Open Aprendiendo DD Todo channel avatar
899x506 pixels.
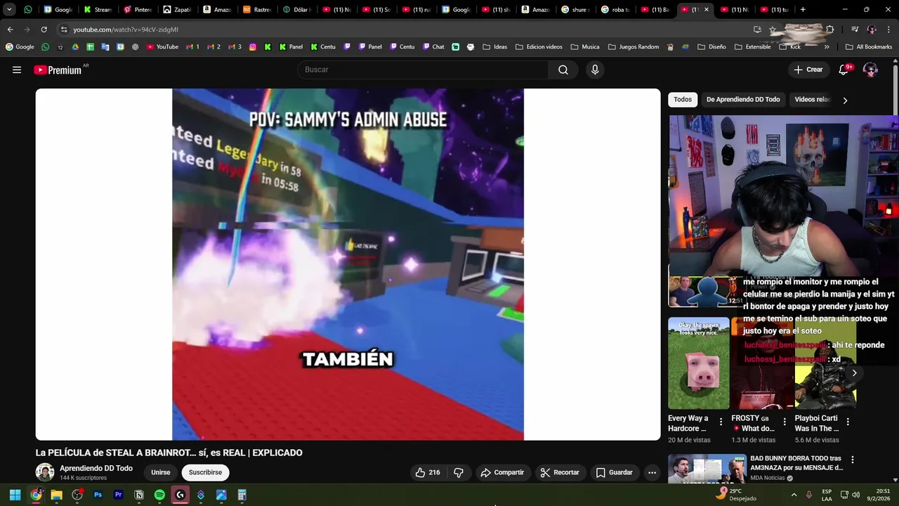click(x=45, y=472)
